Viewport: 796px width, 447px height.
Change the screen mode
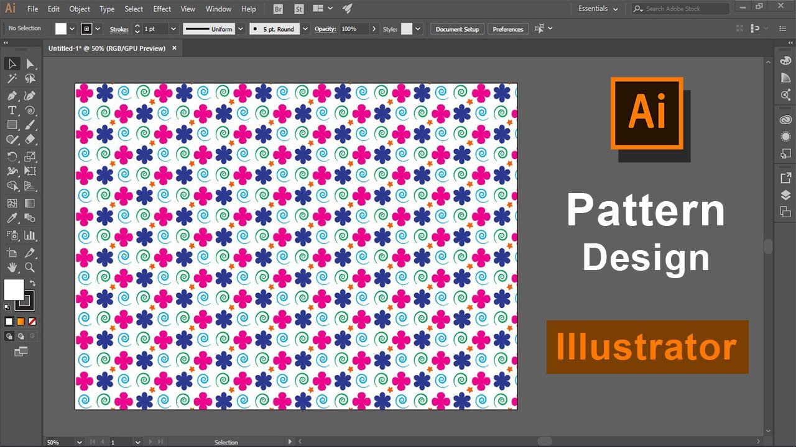21,351
